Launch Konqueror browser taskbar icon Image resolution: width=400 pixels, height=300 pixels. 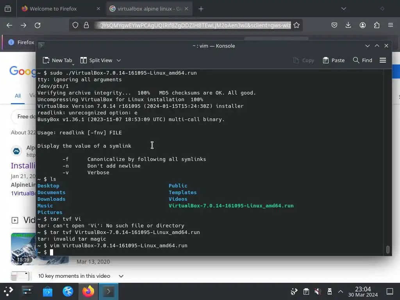68,291
